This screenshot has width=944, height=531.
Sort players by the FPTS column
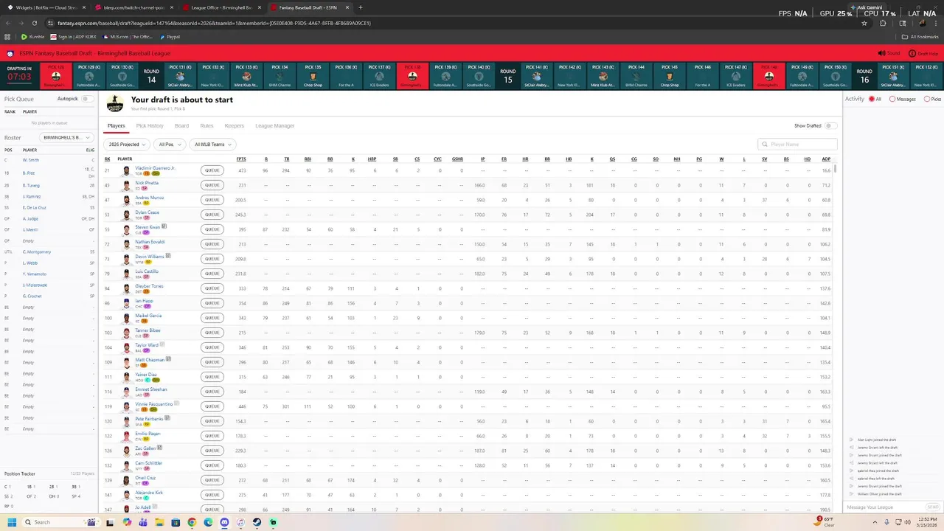(241, 159)
